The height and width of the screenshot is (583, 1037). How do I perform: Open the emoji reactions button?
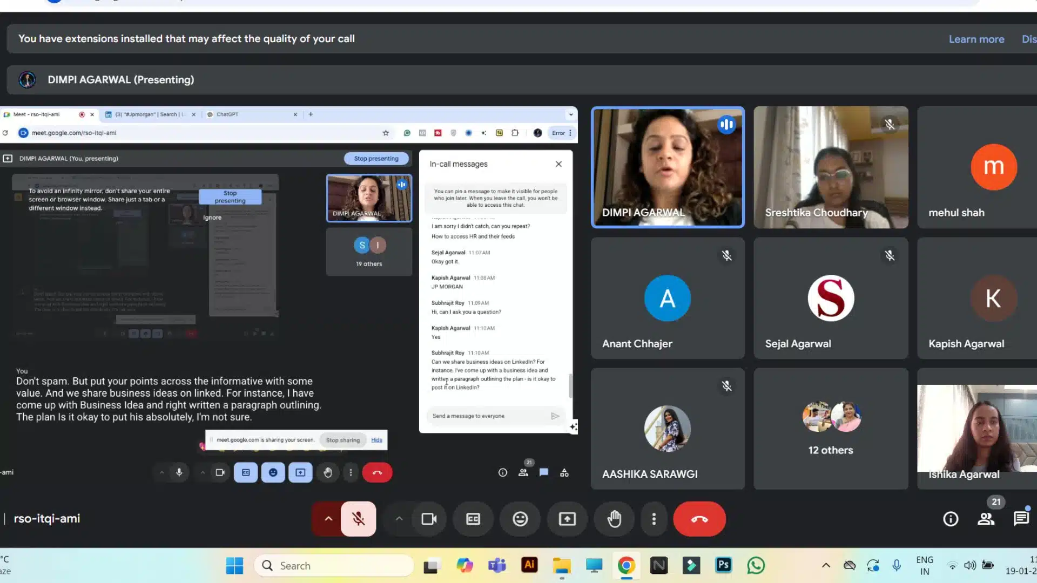(x=520, y=519)
